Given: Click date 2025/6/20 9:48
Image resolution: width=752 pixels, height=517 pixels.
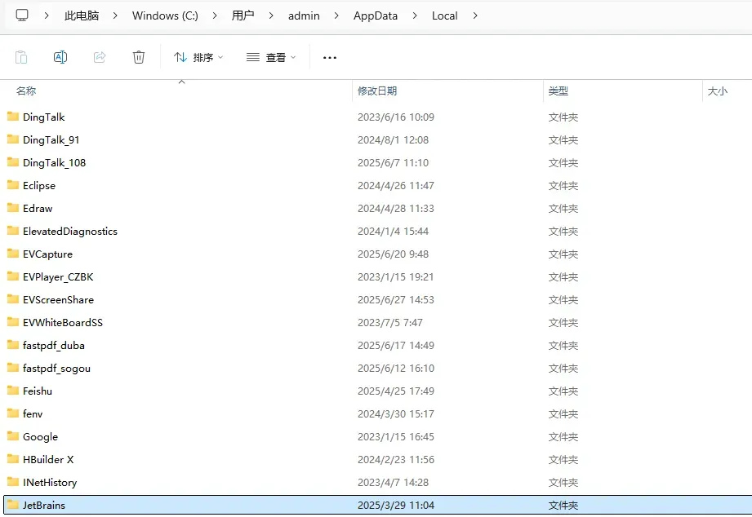Looking at the screenshot, I should (393, 254).
